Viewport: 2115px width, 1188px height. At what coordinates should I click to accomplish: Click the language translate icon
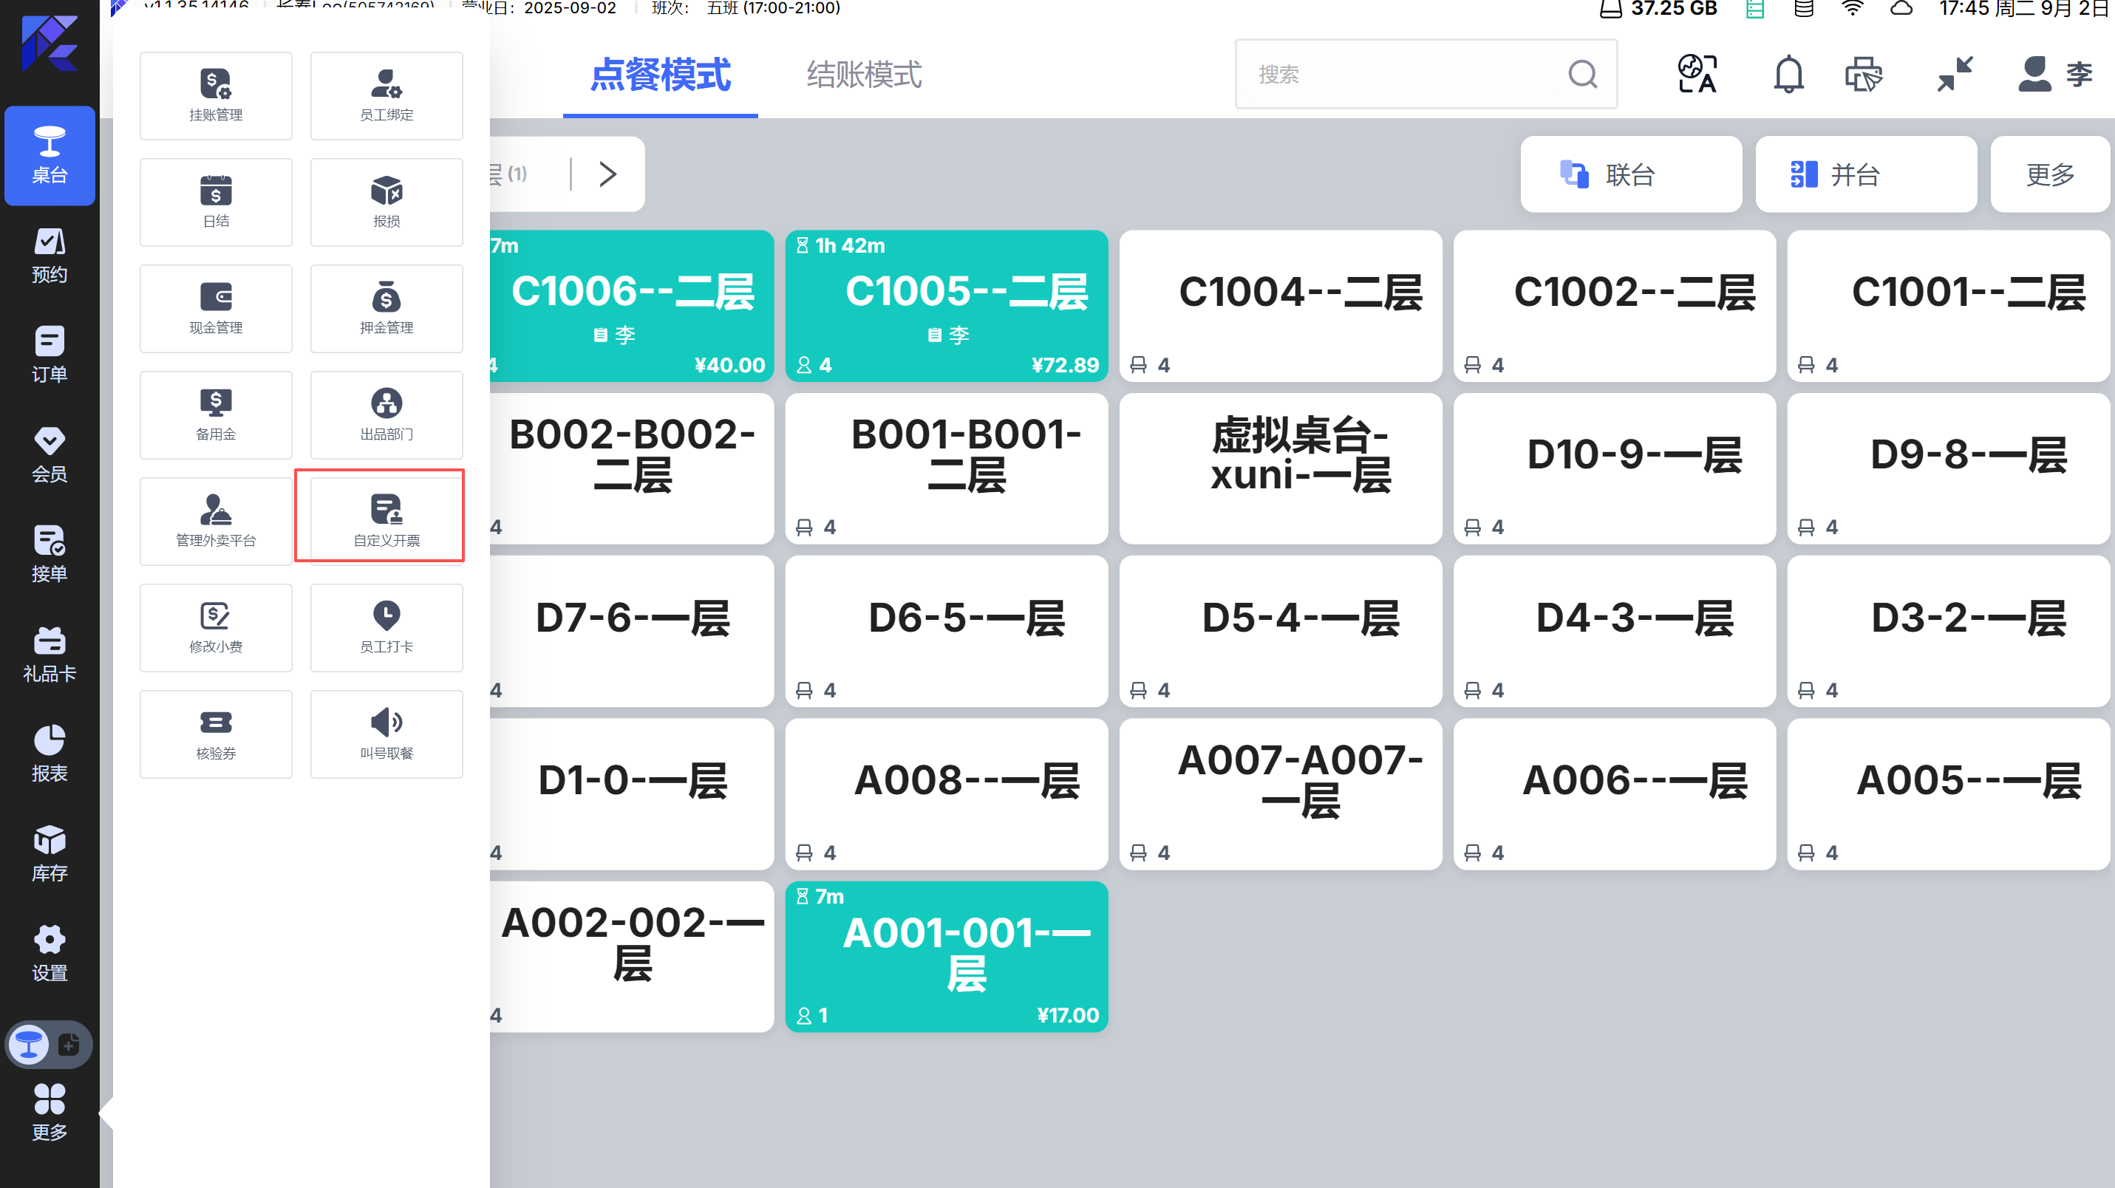click(1696, 75)
